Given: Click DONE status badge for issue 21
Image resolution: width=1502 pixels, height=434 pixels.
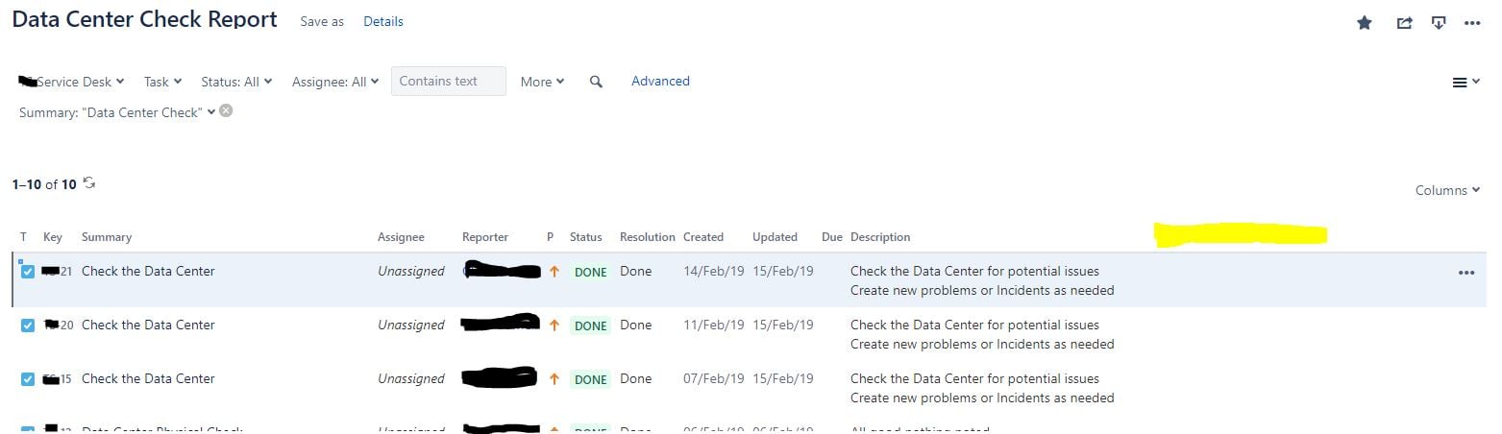Looking at the screenshot, I should 591,273.
